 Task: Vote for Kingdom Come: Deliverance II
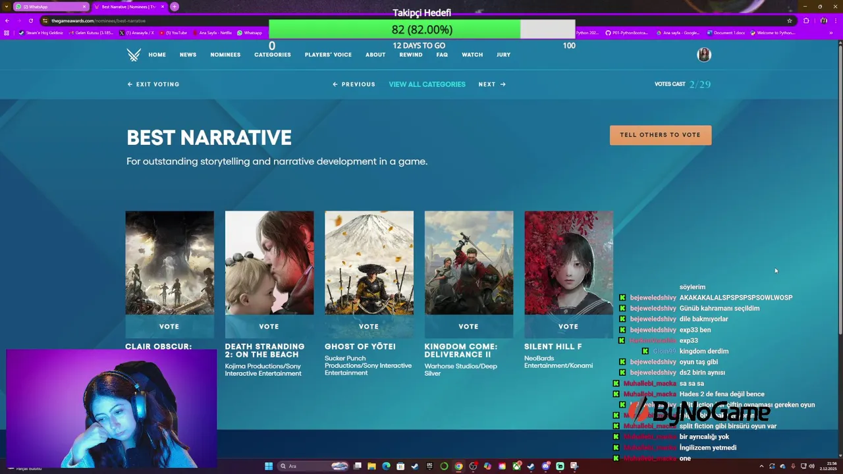click(x=468, y=327)
